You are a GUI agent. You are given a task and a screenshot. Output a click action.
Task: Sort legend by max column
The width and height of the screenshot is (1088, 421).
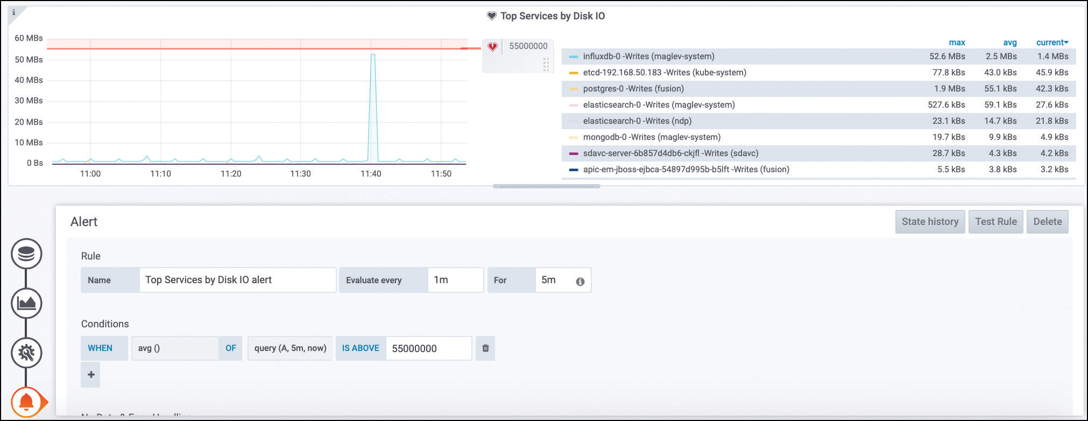tap(957, 43)
